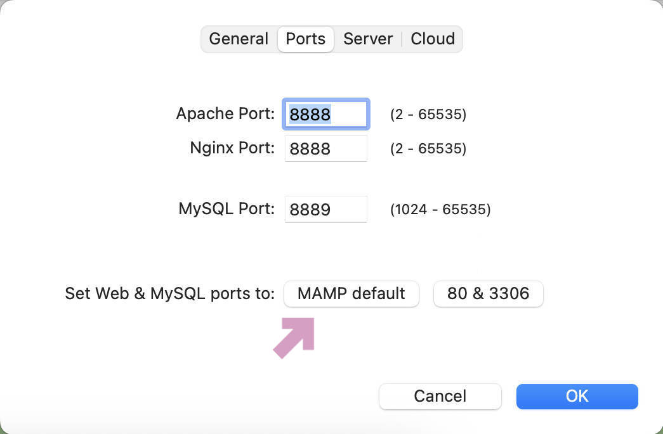Click the MySQL Port label
The width and height of the screenshot is (663, 434).
(226, 209)
